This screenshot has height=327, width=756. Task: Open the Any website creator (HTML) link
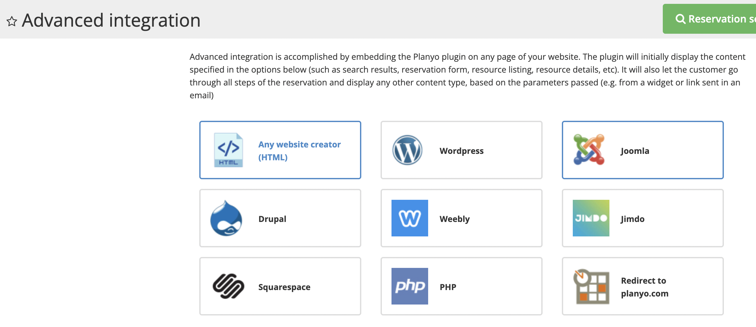point(299,151)
